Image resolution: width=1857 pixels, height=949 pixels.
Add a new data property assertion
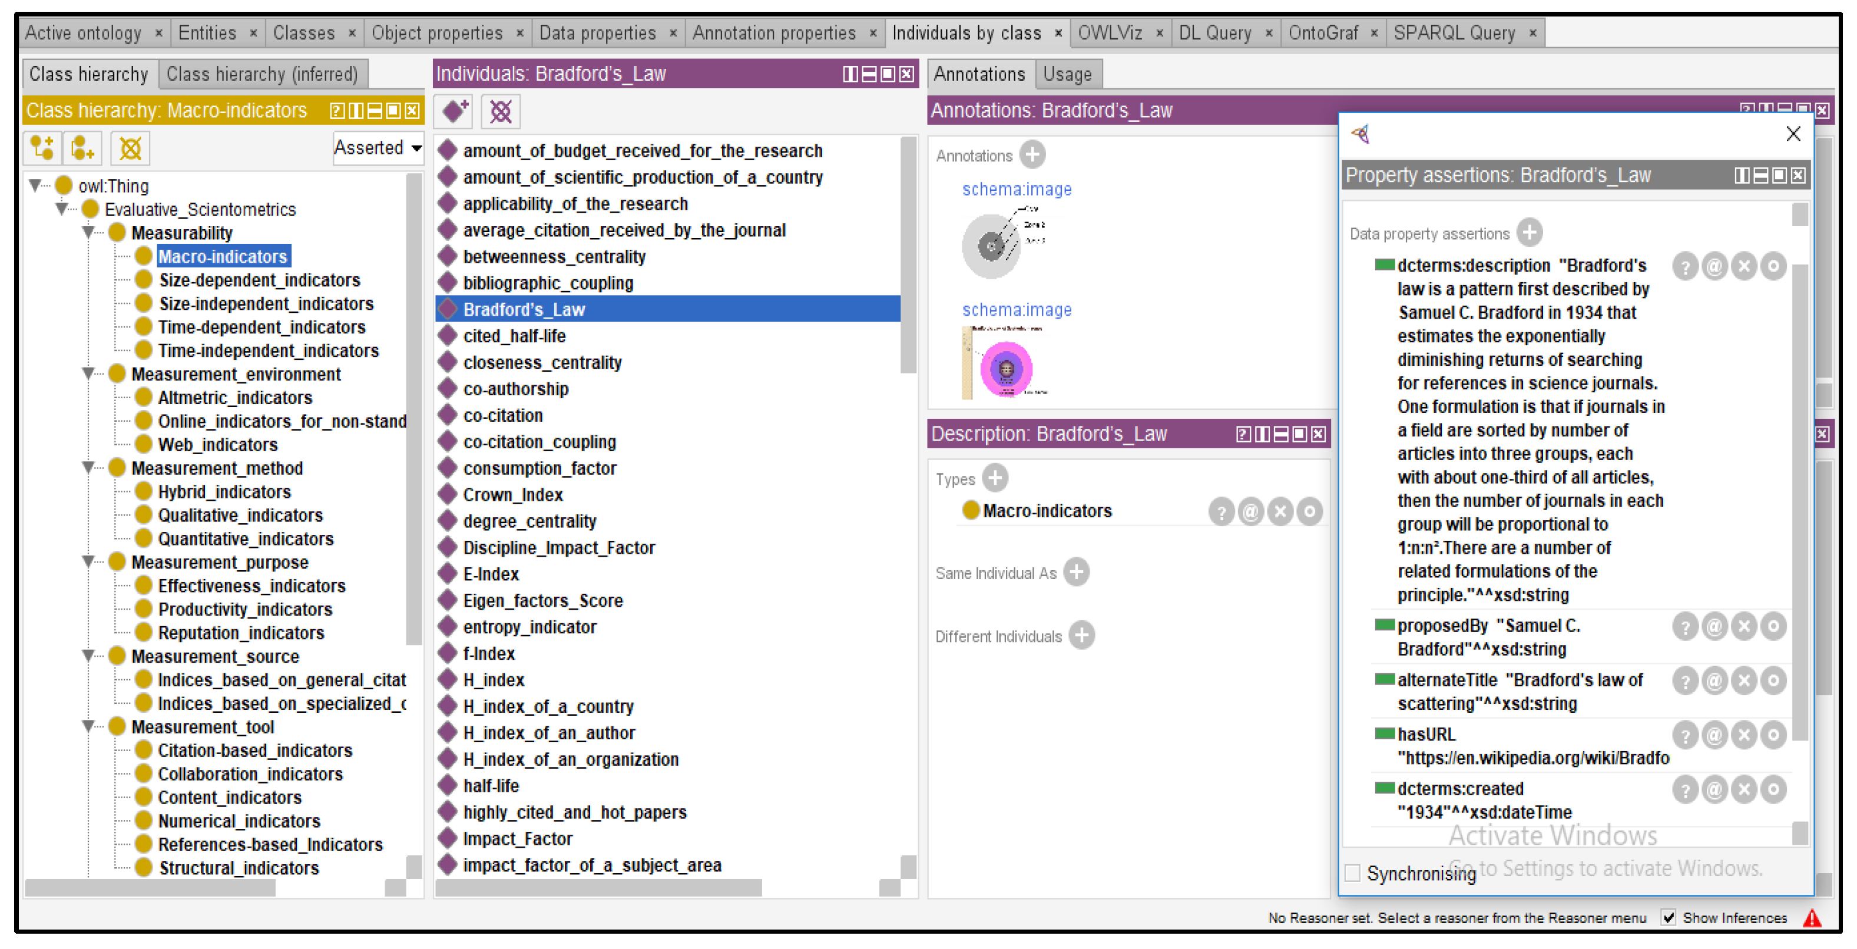(1528, 233)
